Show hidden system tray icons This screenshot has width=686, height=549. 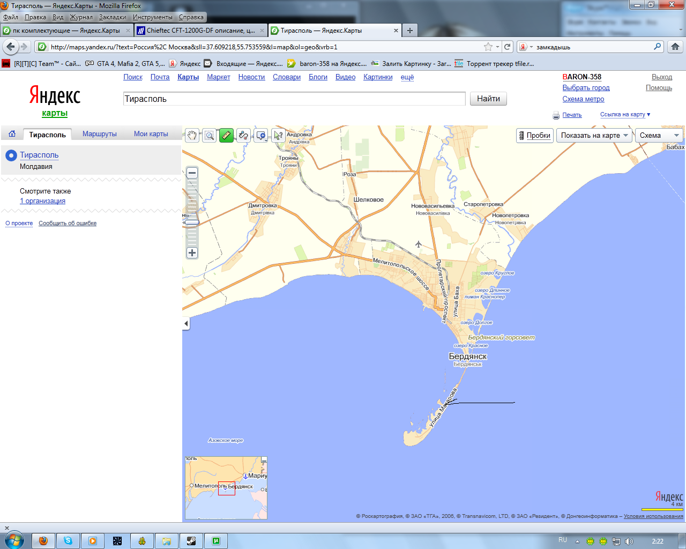(577, 541)
